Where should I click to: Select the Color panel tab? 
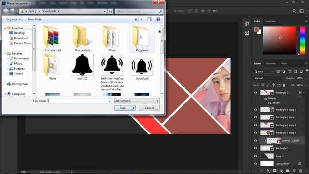[257, 21]
